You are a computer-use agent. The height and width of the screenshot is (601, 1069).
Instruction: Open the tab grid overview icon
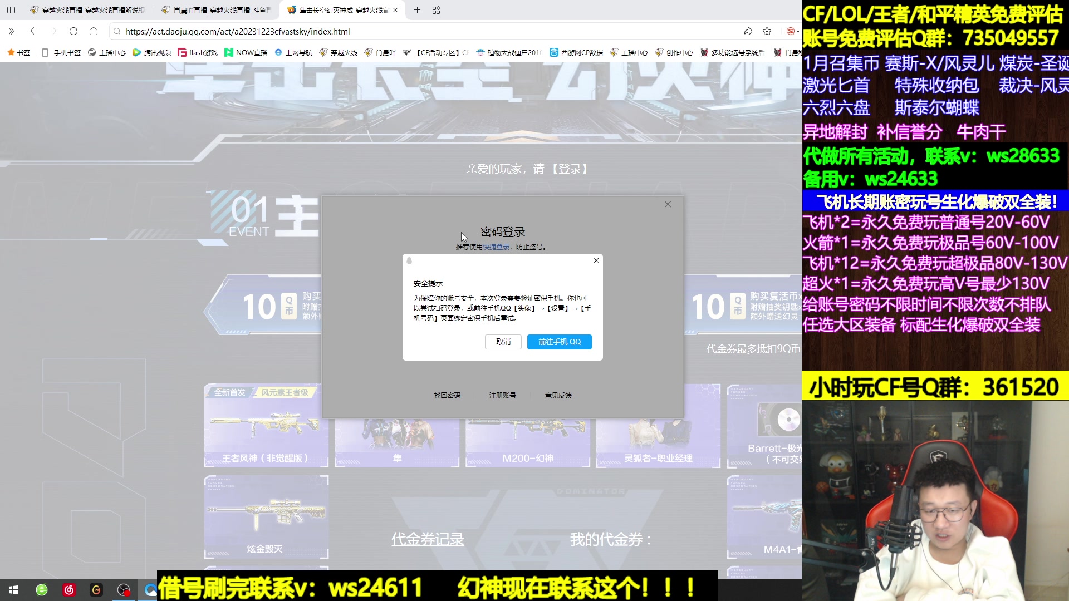436,10
